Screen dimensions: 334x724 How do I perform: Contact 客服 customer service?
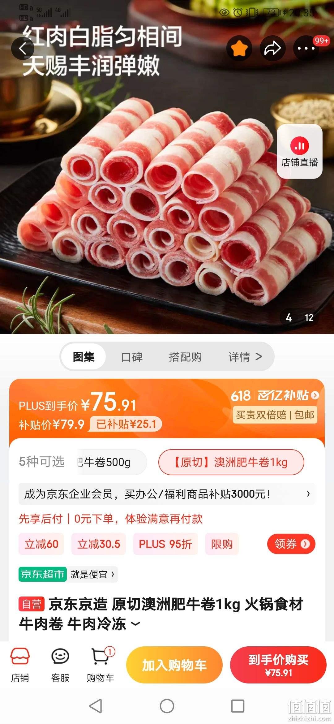60,665
